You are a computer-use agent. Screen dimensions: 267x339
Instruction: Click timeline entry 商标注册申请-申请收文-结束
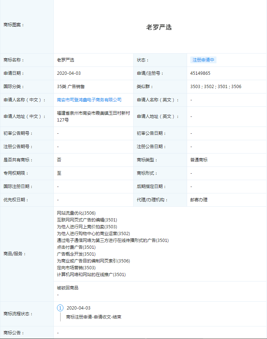(94, 317)
